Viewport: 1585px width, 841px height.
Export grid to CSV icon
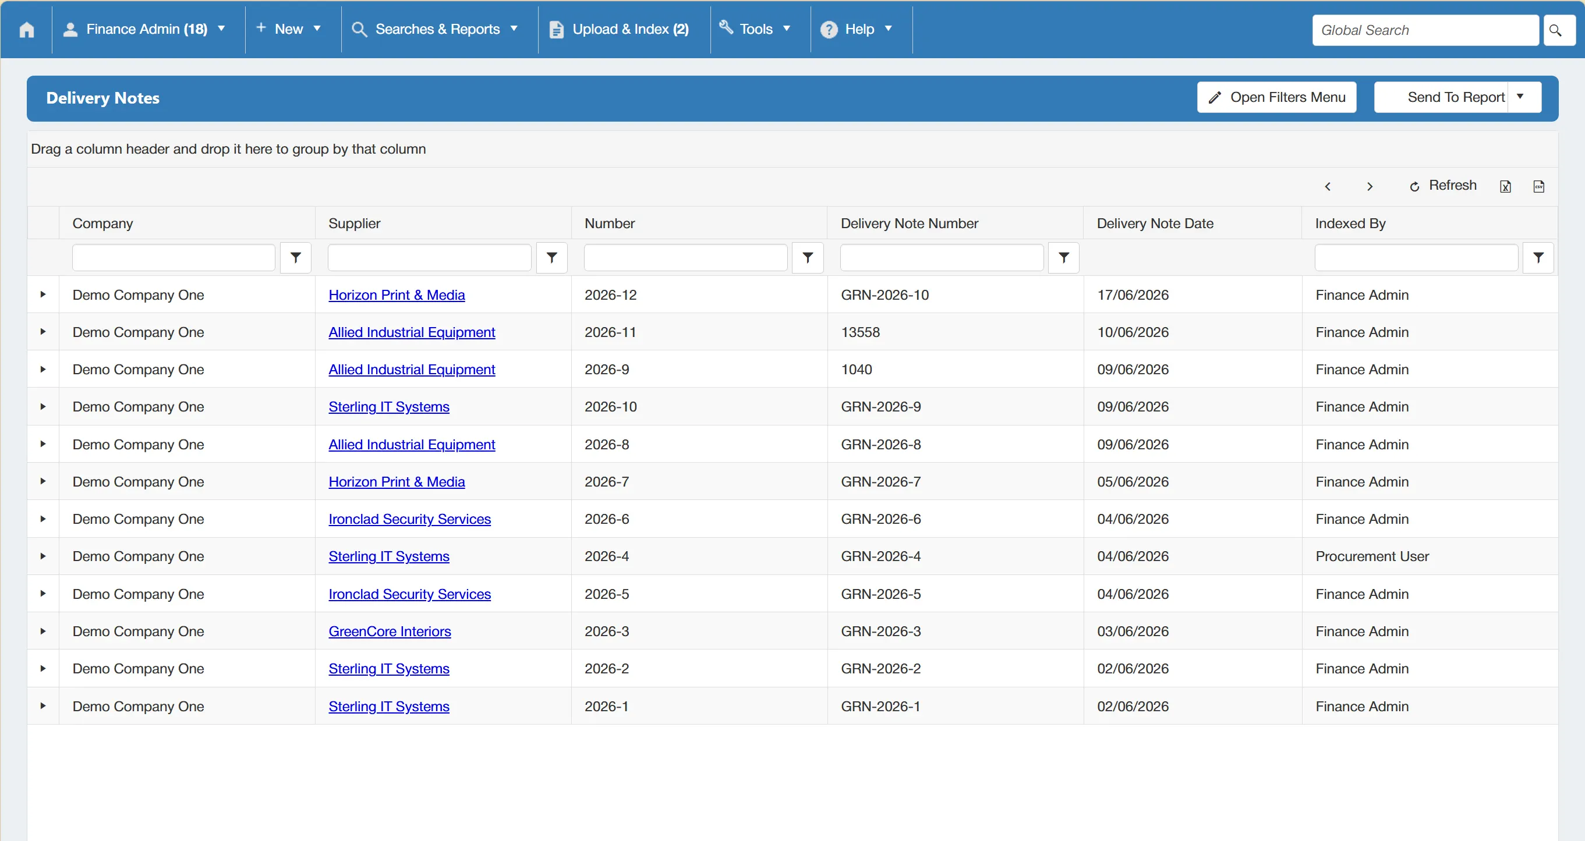(1538, 186)
